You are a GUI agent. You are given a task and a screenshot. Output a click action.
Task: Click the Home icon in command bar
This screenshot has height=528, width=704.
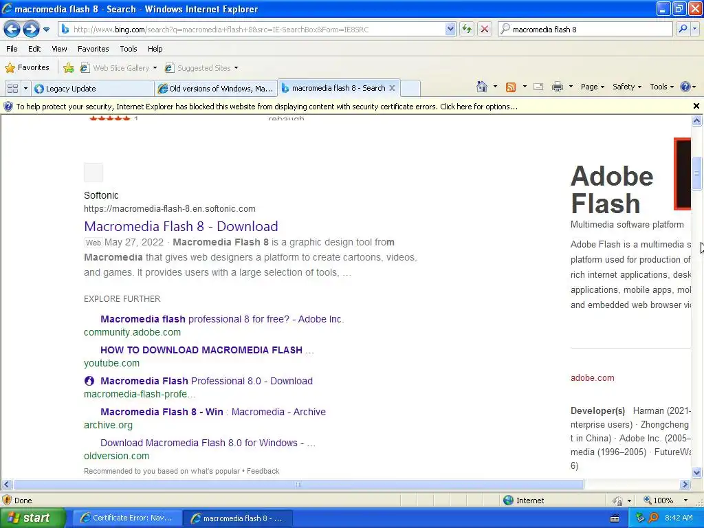(482, 87)
